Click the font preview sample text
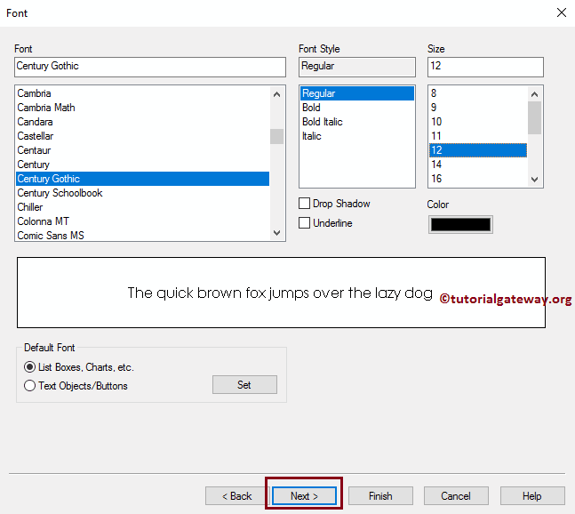 [x=280, y=293]
